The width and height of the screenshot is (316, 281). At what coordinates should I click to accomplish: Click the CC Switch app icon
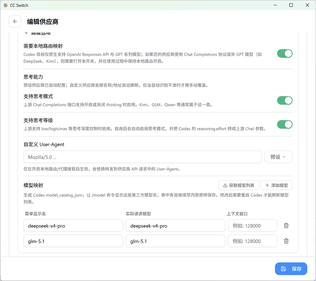[x=6, y=5]
